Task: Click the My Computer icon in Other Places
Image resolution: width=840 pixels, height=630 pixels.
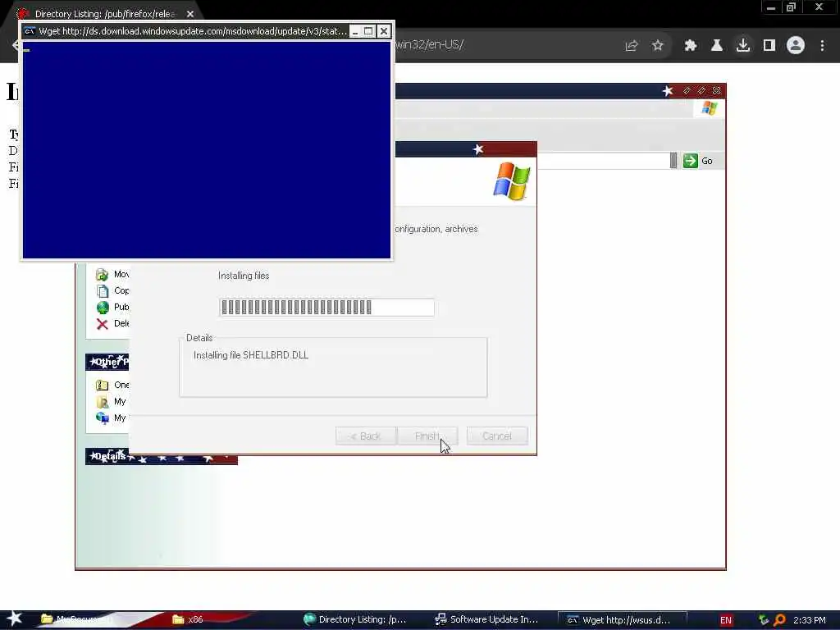Action: (x=103, y=418)
